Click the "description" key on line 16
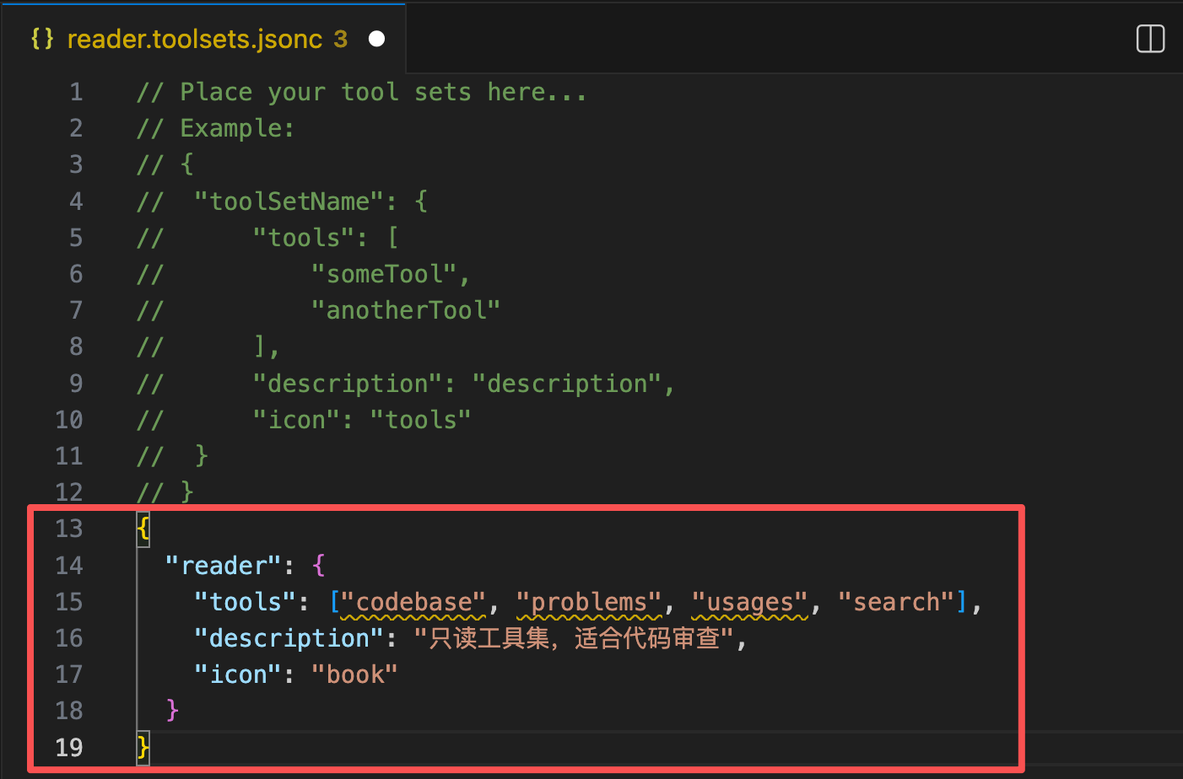 pyautogui.click(x=285, y=637)
